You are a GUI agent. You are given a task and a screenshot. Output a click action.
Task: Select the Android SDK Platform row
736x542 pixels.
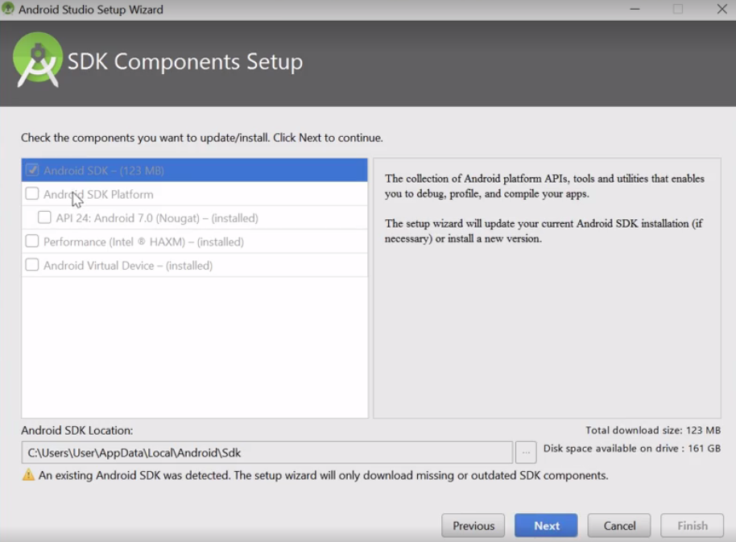194,194
